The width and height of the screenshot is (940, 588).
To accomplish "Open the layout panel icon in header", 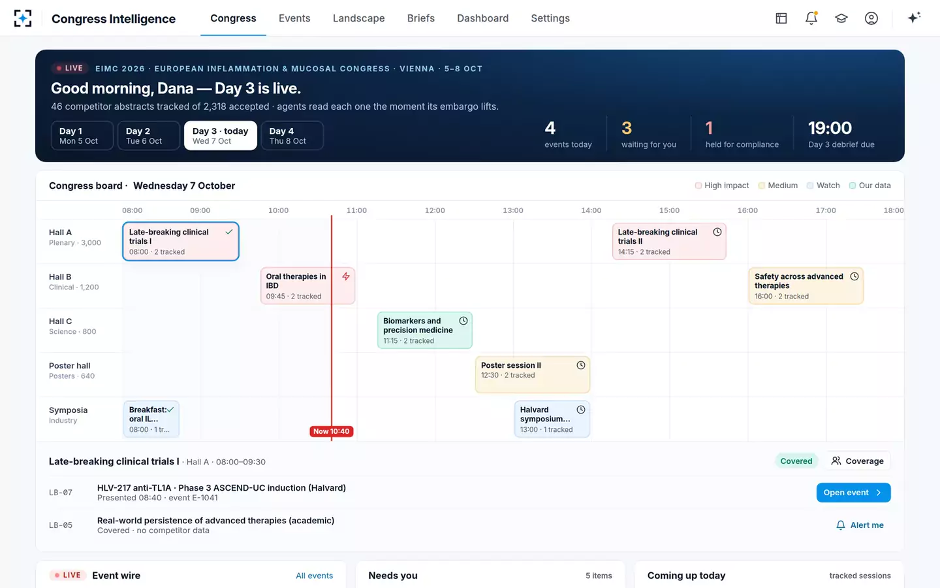I will pyautogui.click(x=781, y=18).
